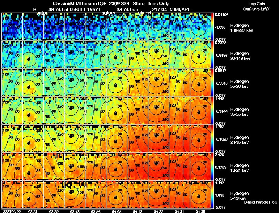Viewport: 279px width, 213px height.
Task: Select the 04:31 time label
Action: pyautogui.click(x=179, y=211)
